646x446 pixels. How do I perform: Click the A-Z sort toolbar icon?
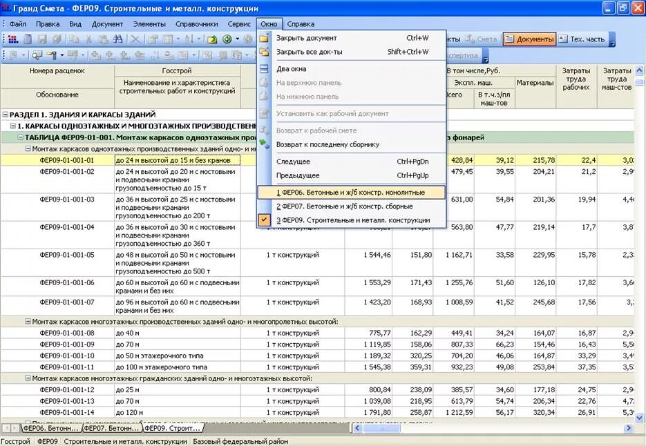189,39
